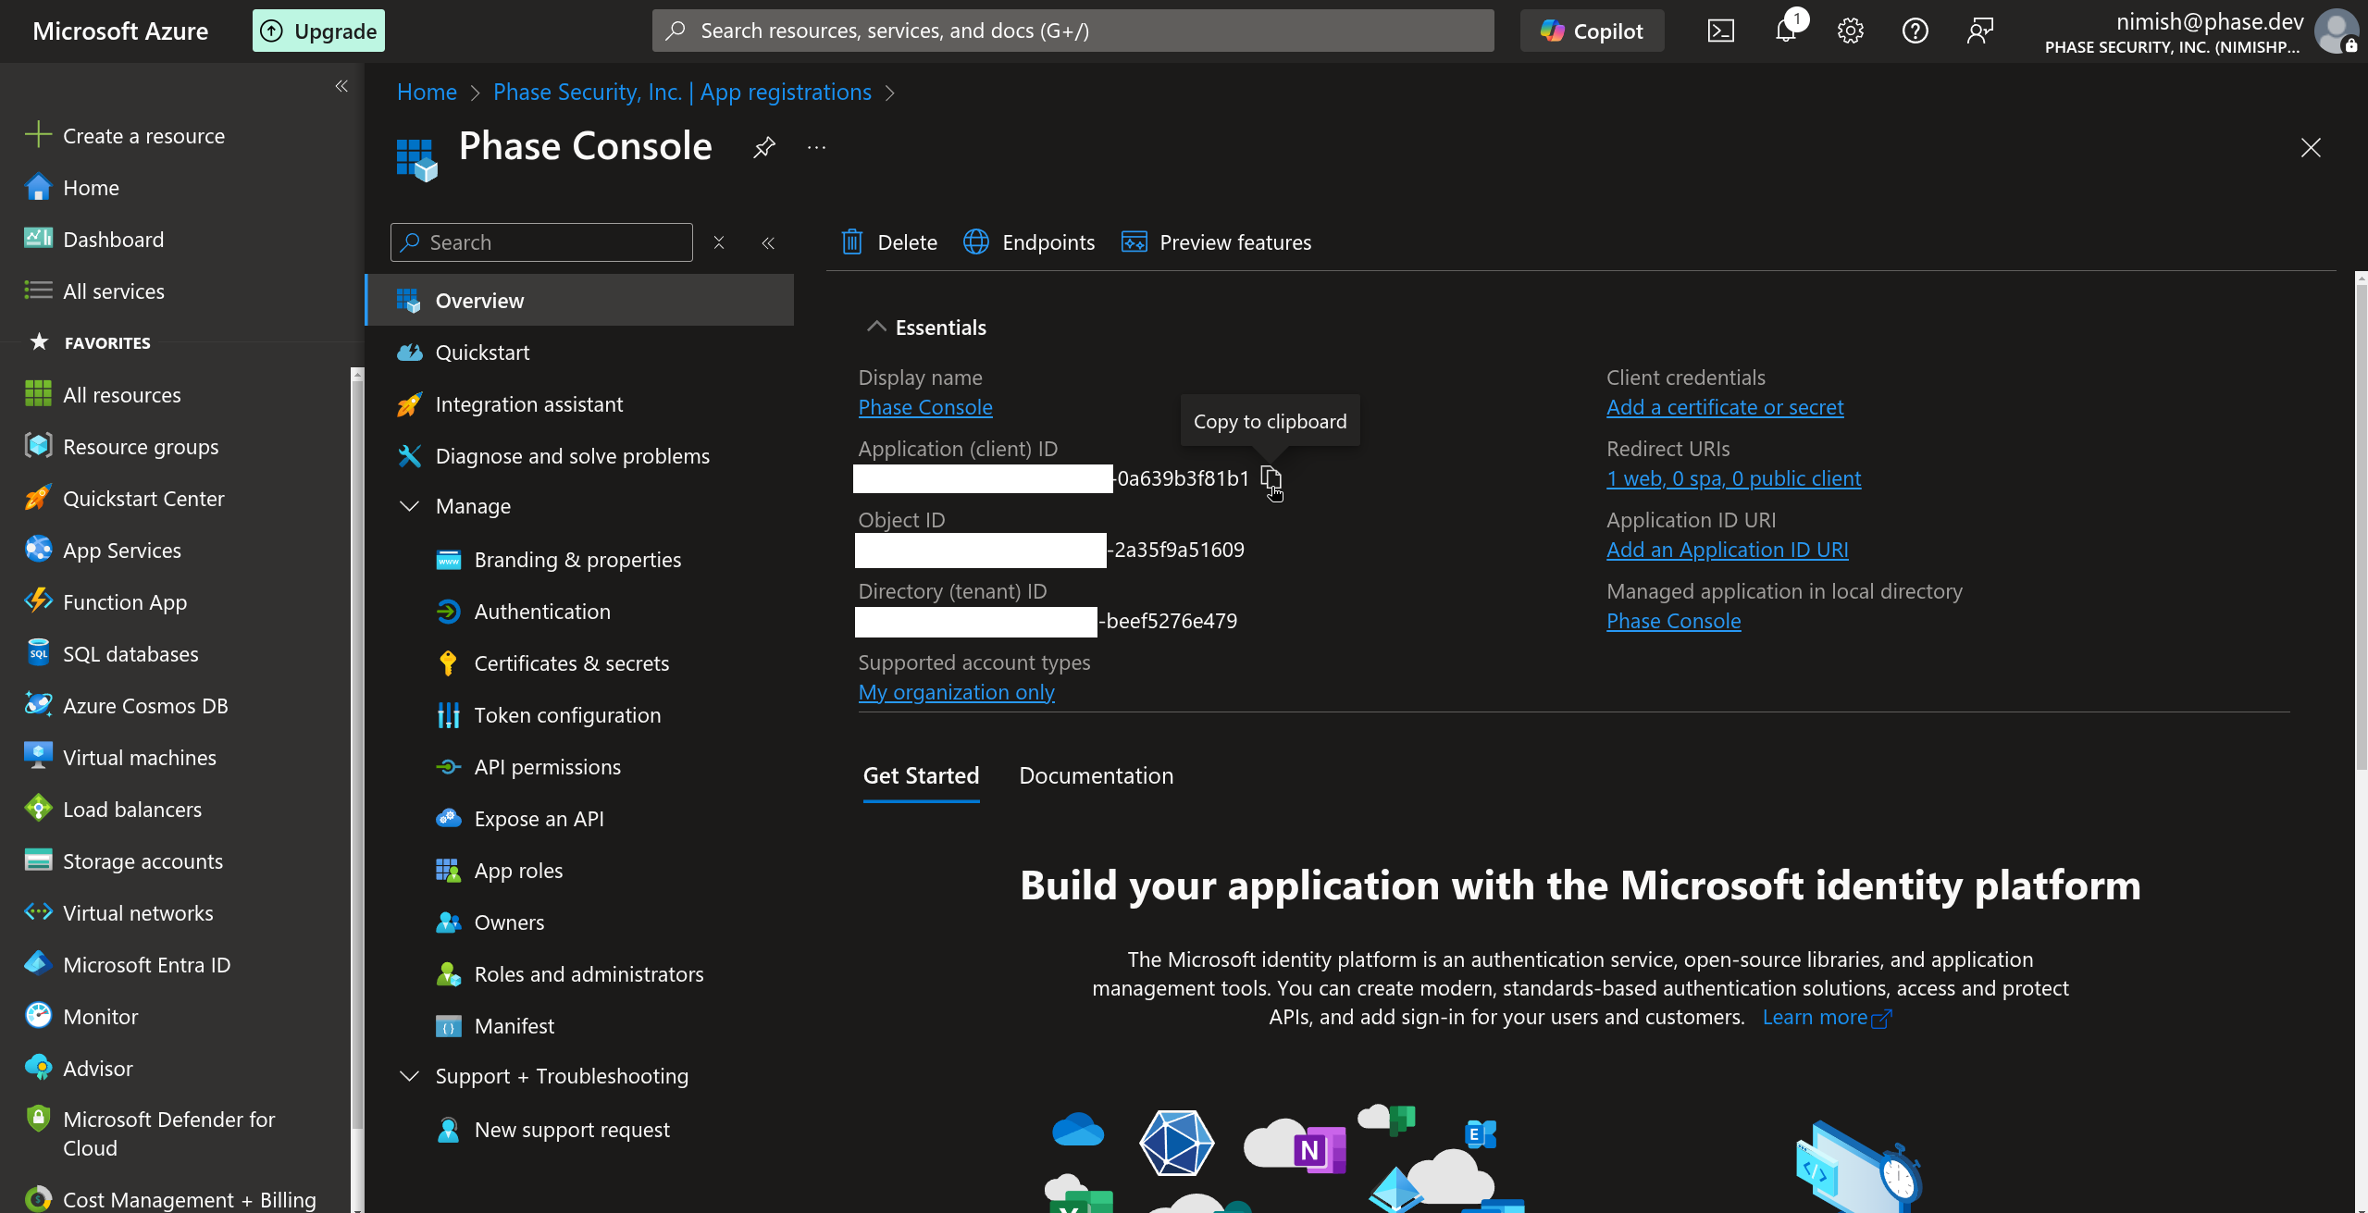This screenshot has width=2368, height=1213.
Task: Open Add a certificate or secret
Action: click(x=1724, y=406)
